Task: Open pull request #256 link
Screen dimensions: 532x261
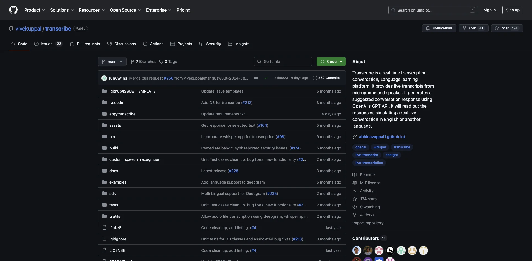Action: click(168, 78)
